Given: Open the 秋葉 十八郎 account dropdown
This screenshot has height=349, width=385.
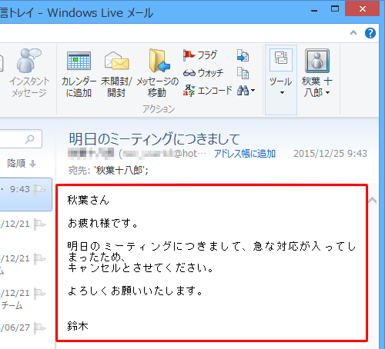Looking at the screenshot, I should coord(317,73).
